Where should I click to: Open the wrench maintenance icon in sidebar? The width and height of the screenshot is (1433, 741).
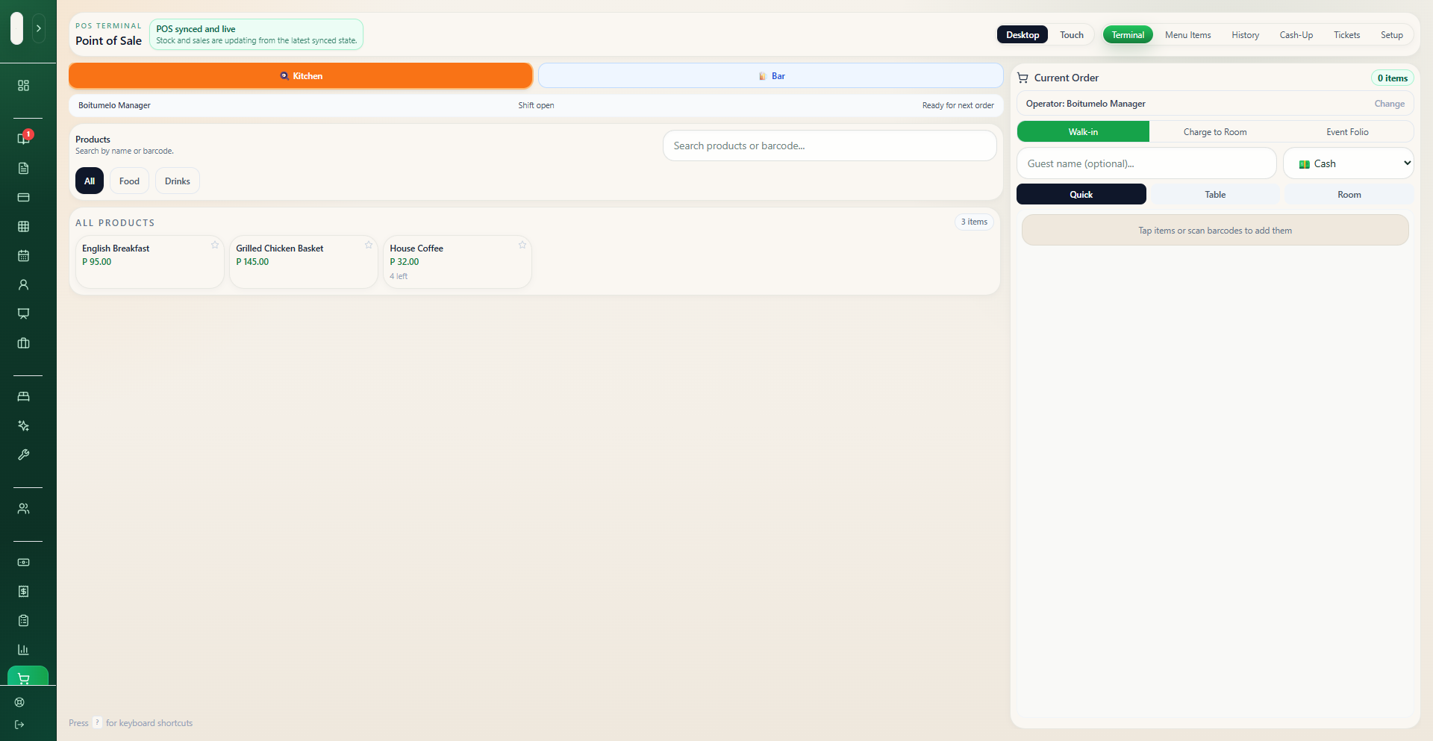tap(23, 455)
